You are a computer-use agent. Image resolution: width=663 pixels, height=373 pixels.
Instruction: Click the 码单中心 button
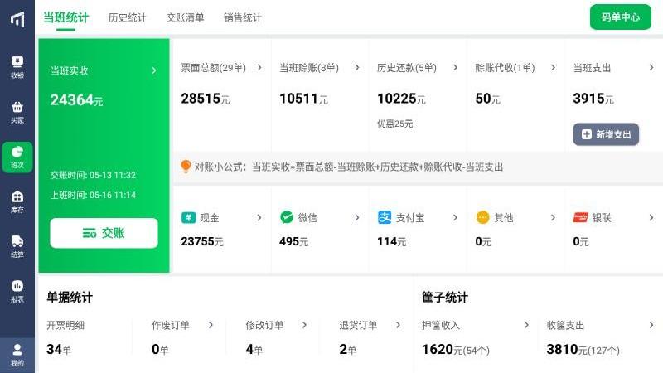pyautogui.click(x=620, y=17)
